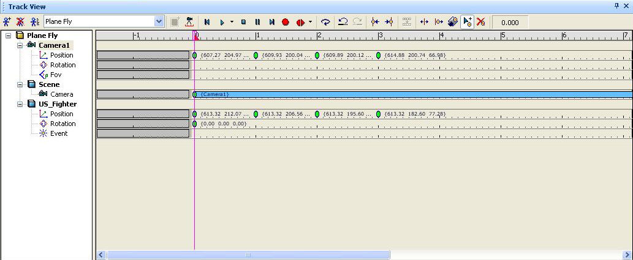Click the scroll right arrow
633x260 pixels.
(x=627, y=255)
